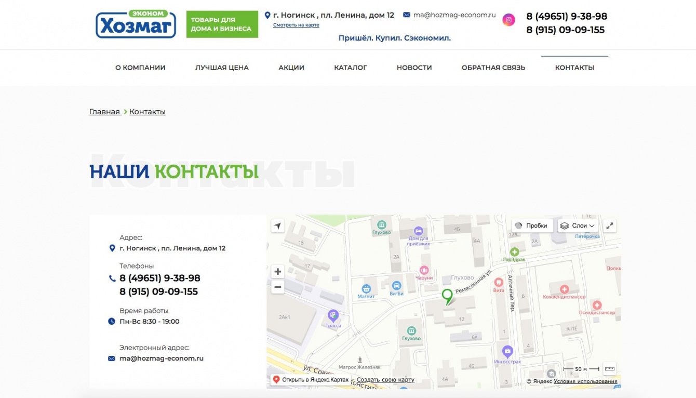696x398 pixels.
Task: Click the geolocation arrow button on the map
Action: point(278,226)
